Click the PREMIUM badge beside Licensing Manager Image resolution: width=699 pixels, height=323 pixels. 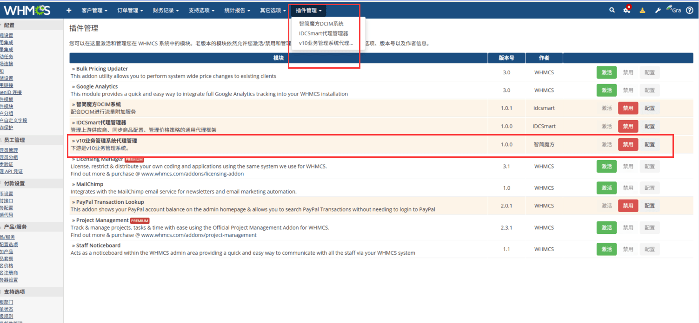(x=134, y=160)
